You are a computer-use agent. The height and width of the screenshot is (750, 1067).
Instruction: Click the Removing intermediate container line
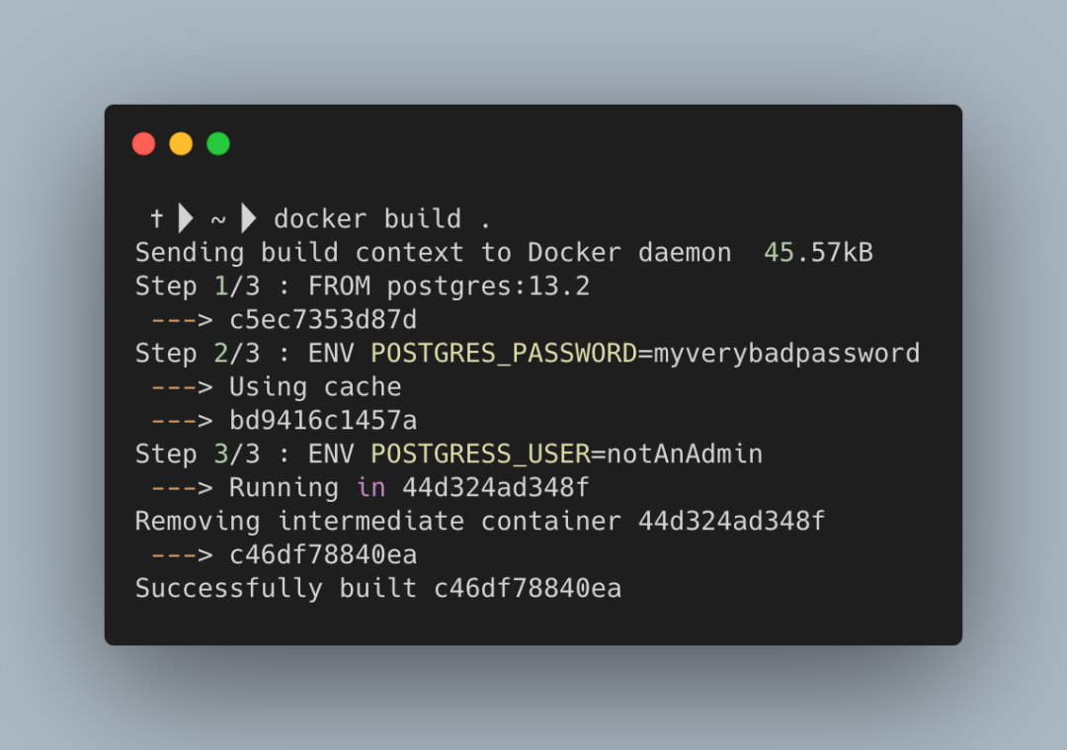coord(480,522)
